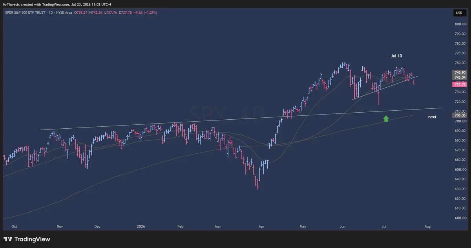Select the 745.90 price tag
This screenshot has height=248, width=471.
coord(459,72)
